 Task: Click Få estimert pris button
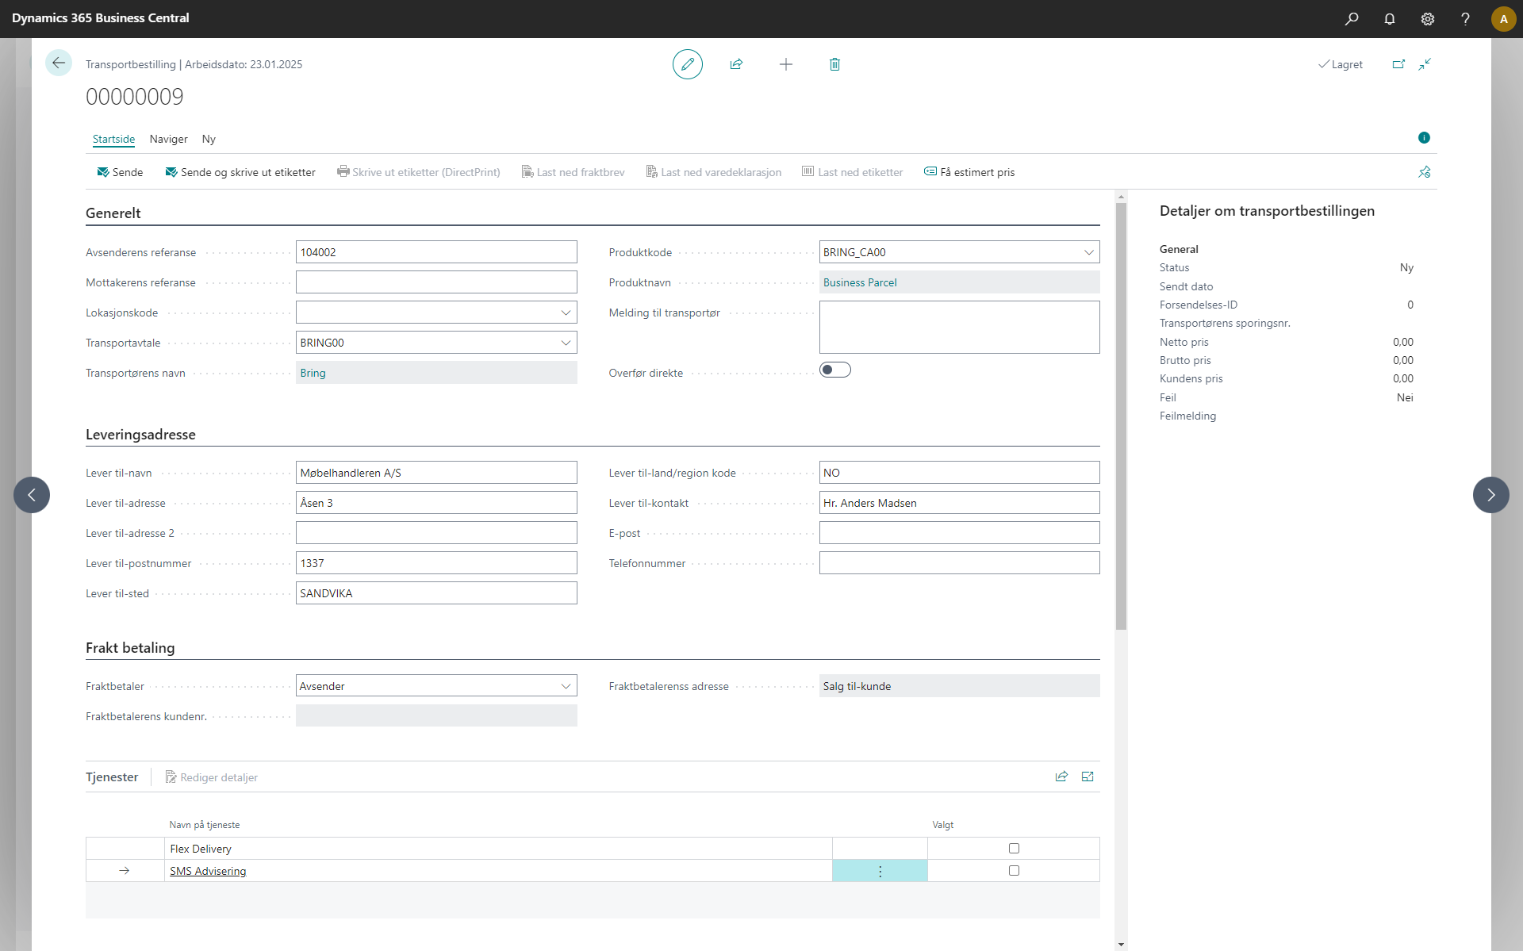[x=969, y=172]
